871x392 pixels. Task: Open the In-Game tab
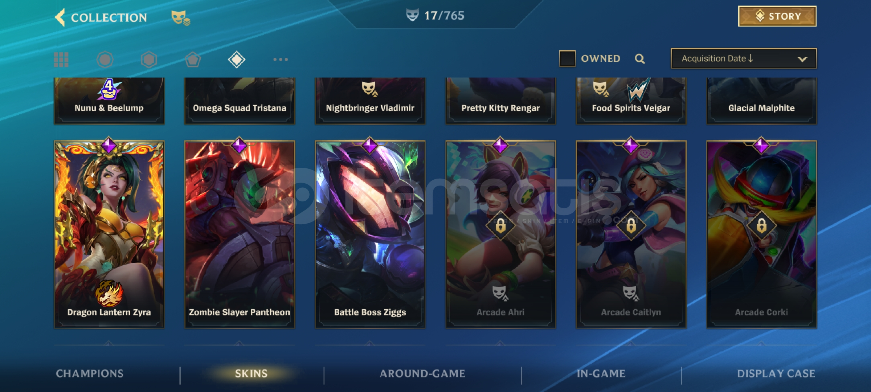[601, 373]
